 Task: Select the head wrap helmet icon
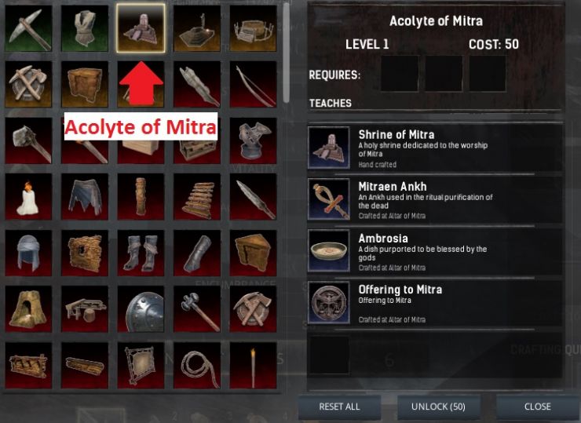click(x=28, y=253)
